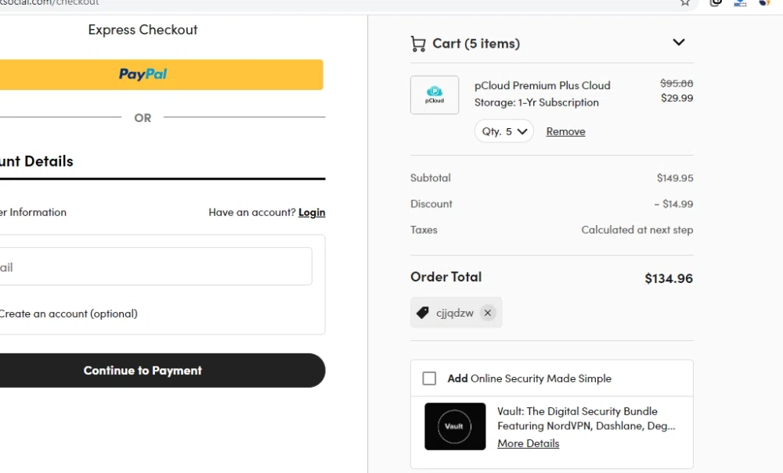Click the pCloud product thumbnail
This screenshot has height=473, width=783.
click(435, 95)
